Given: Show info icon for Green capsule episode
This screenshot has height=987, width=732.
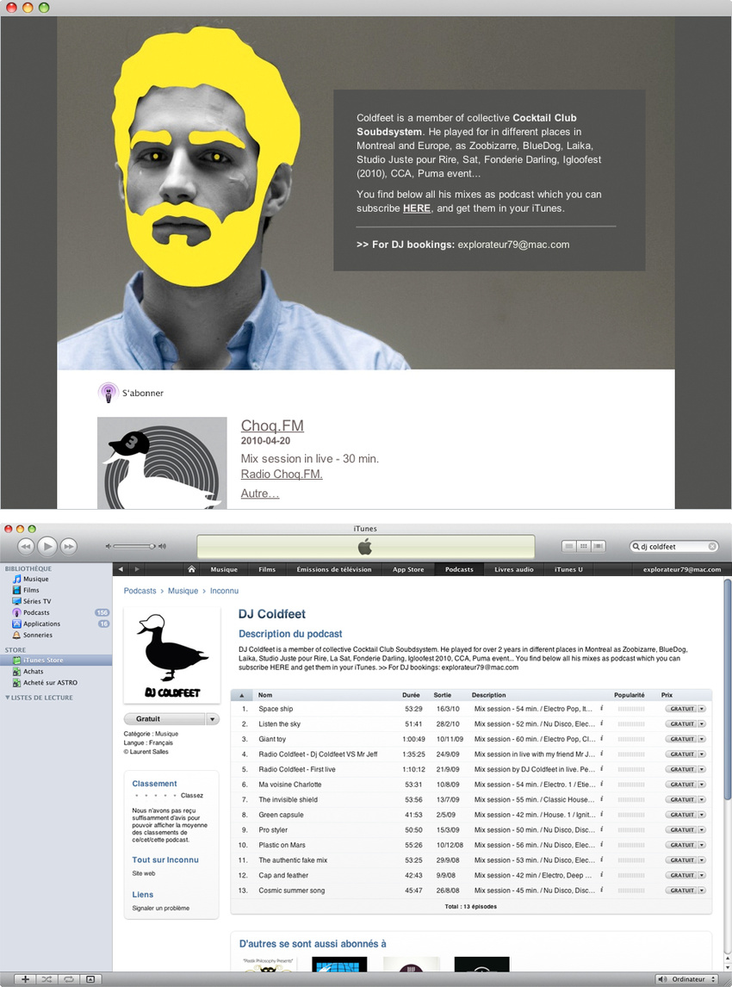Looking at the screenshot, I should coord(602,814).
